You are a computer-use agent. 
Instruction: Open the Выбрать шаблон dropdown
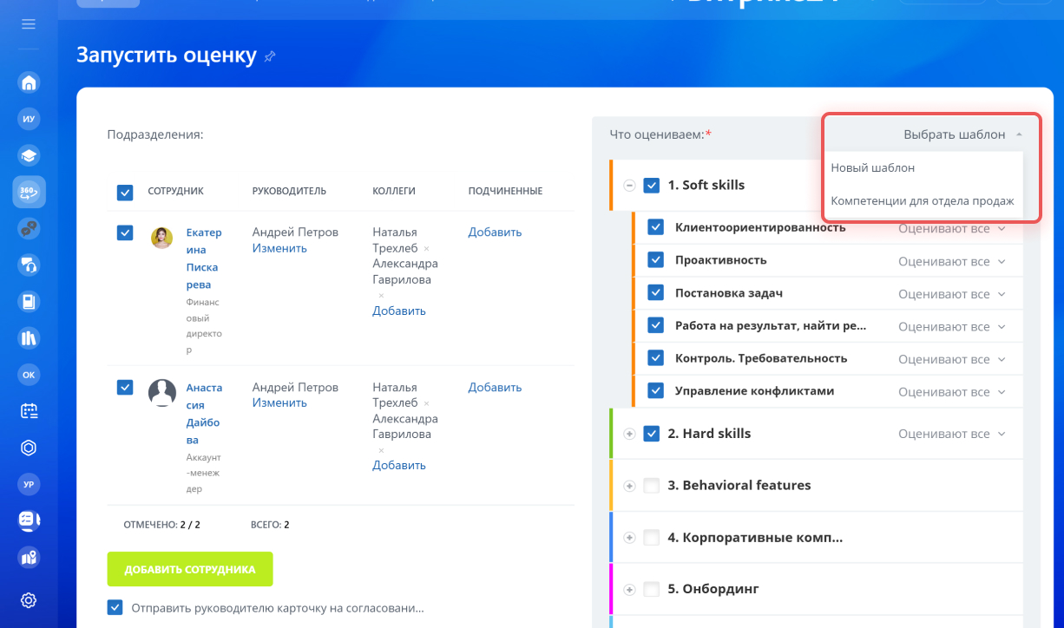pos(962,134)
